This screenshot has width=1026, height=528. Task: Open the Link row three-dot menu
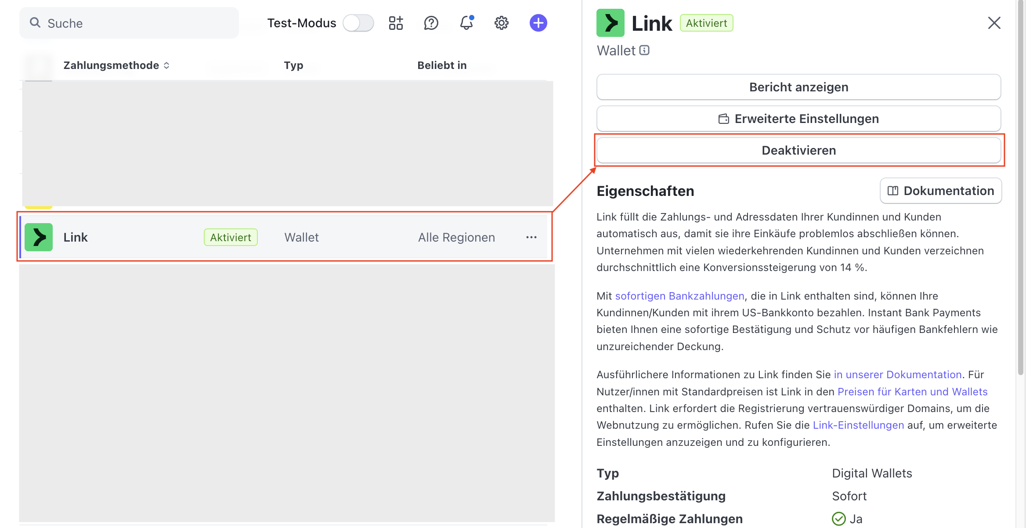pyautogui.click(x=531, y=237)
